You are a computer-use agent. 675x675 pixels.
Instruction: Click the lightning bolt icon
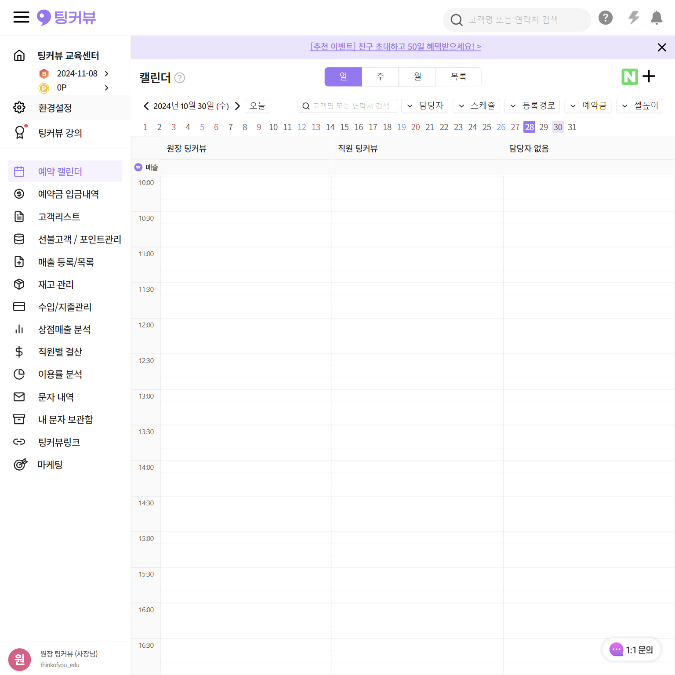pos(634,18)
